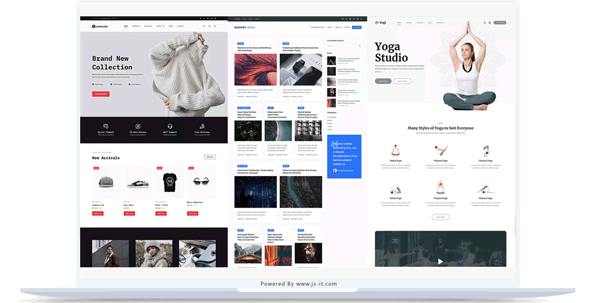The width and height of the screenshot is (600, 303).
Task: Click the Free Delivery icon
Action: (x=202, y=126)
